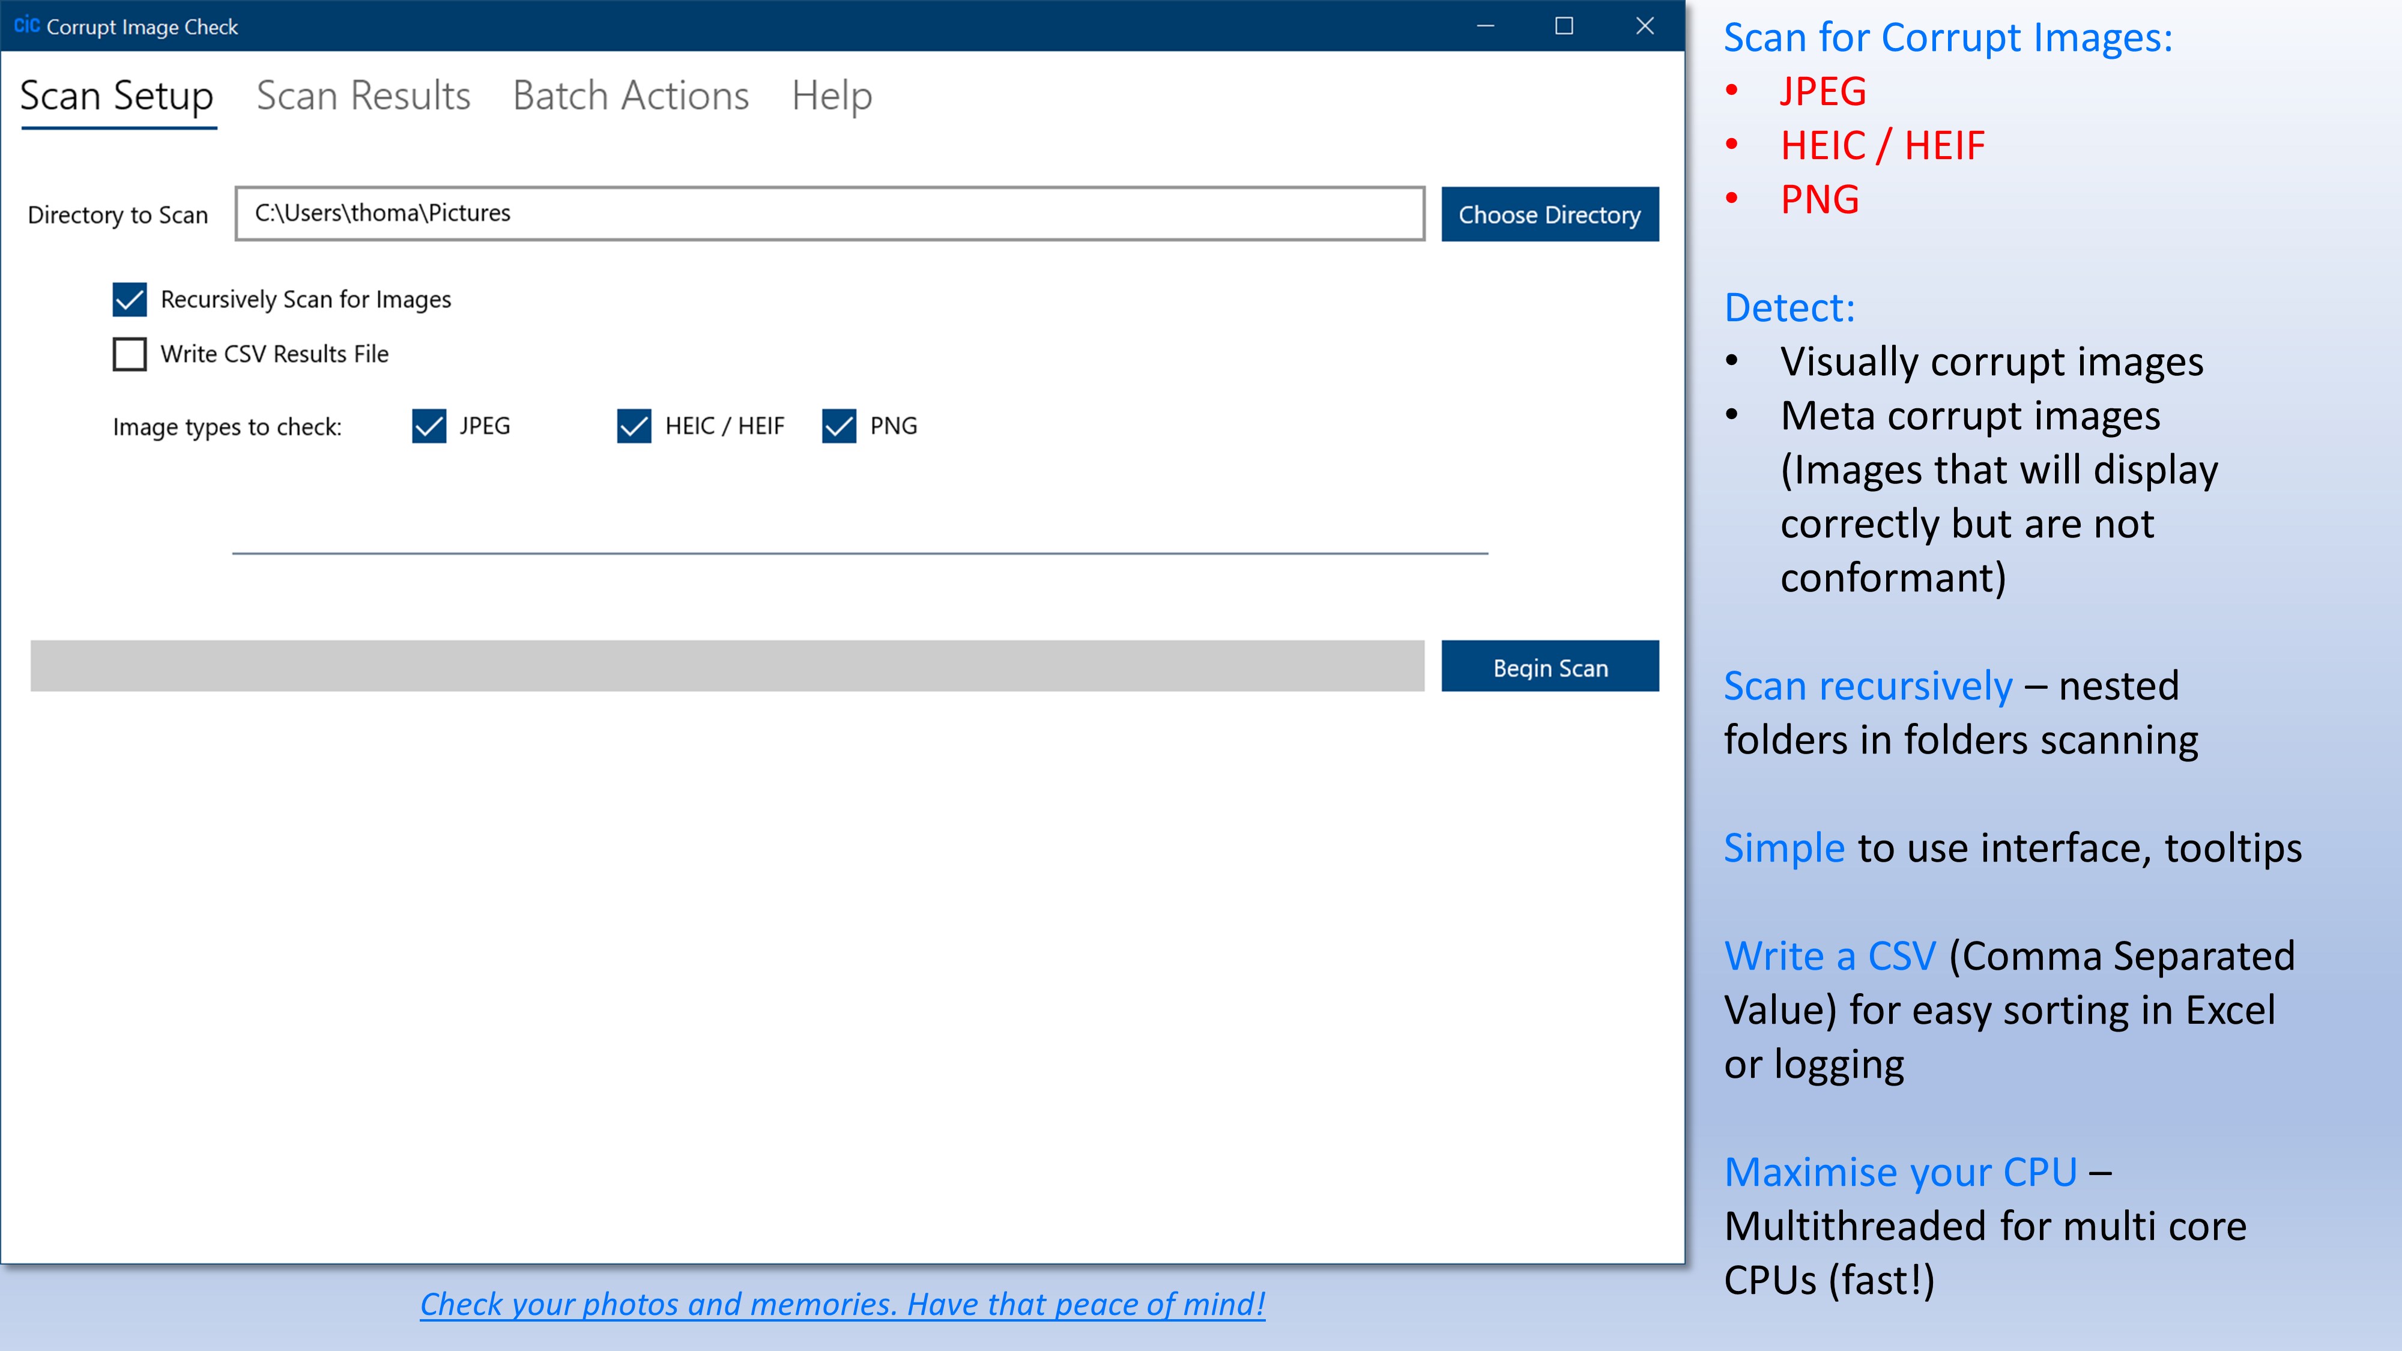Uncheck the HEIC / HEIF image type

pos(633,427)
